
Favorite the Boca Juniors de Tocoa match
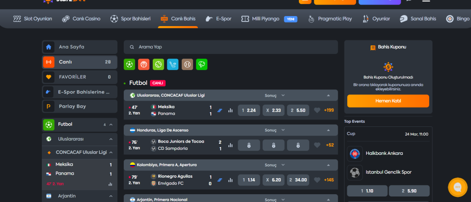pyautogui.click(x=317, y=145)
